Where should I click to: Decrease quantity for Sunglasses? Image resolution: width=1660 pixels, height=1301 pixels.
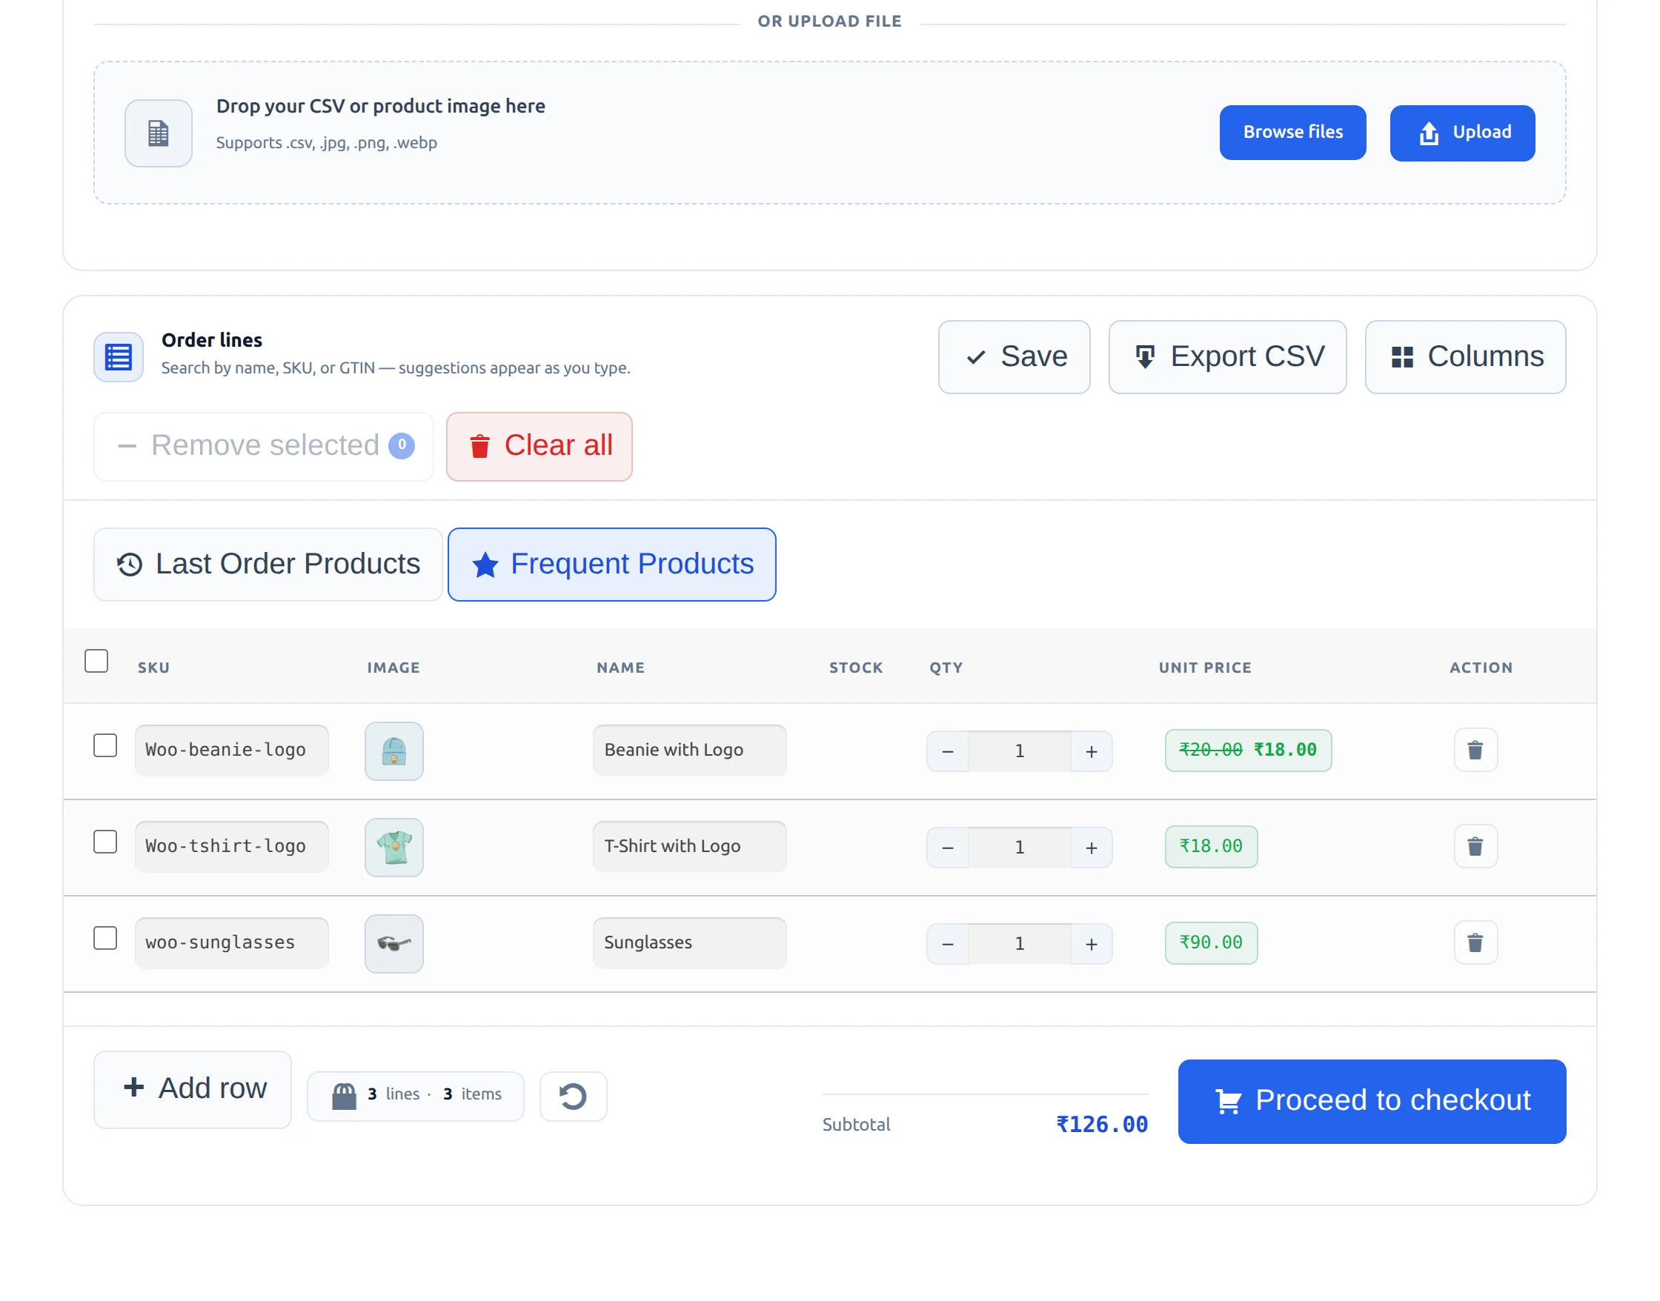(x=947, y=944)
